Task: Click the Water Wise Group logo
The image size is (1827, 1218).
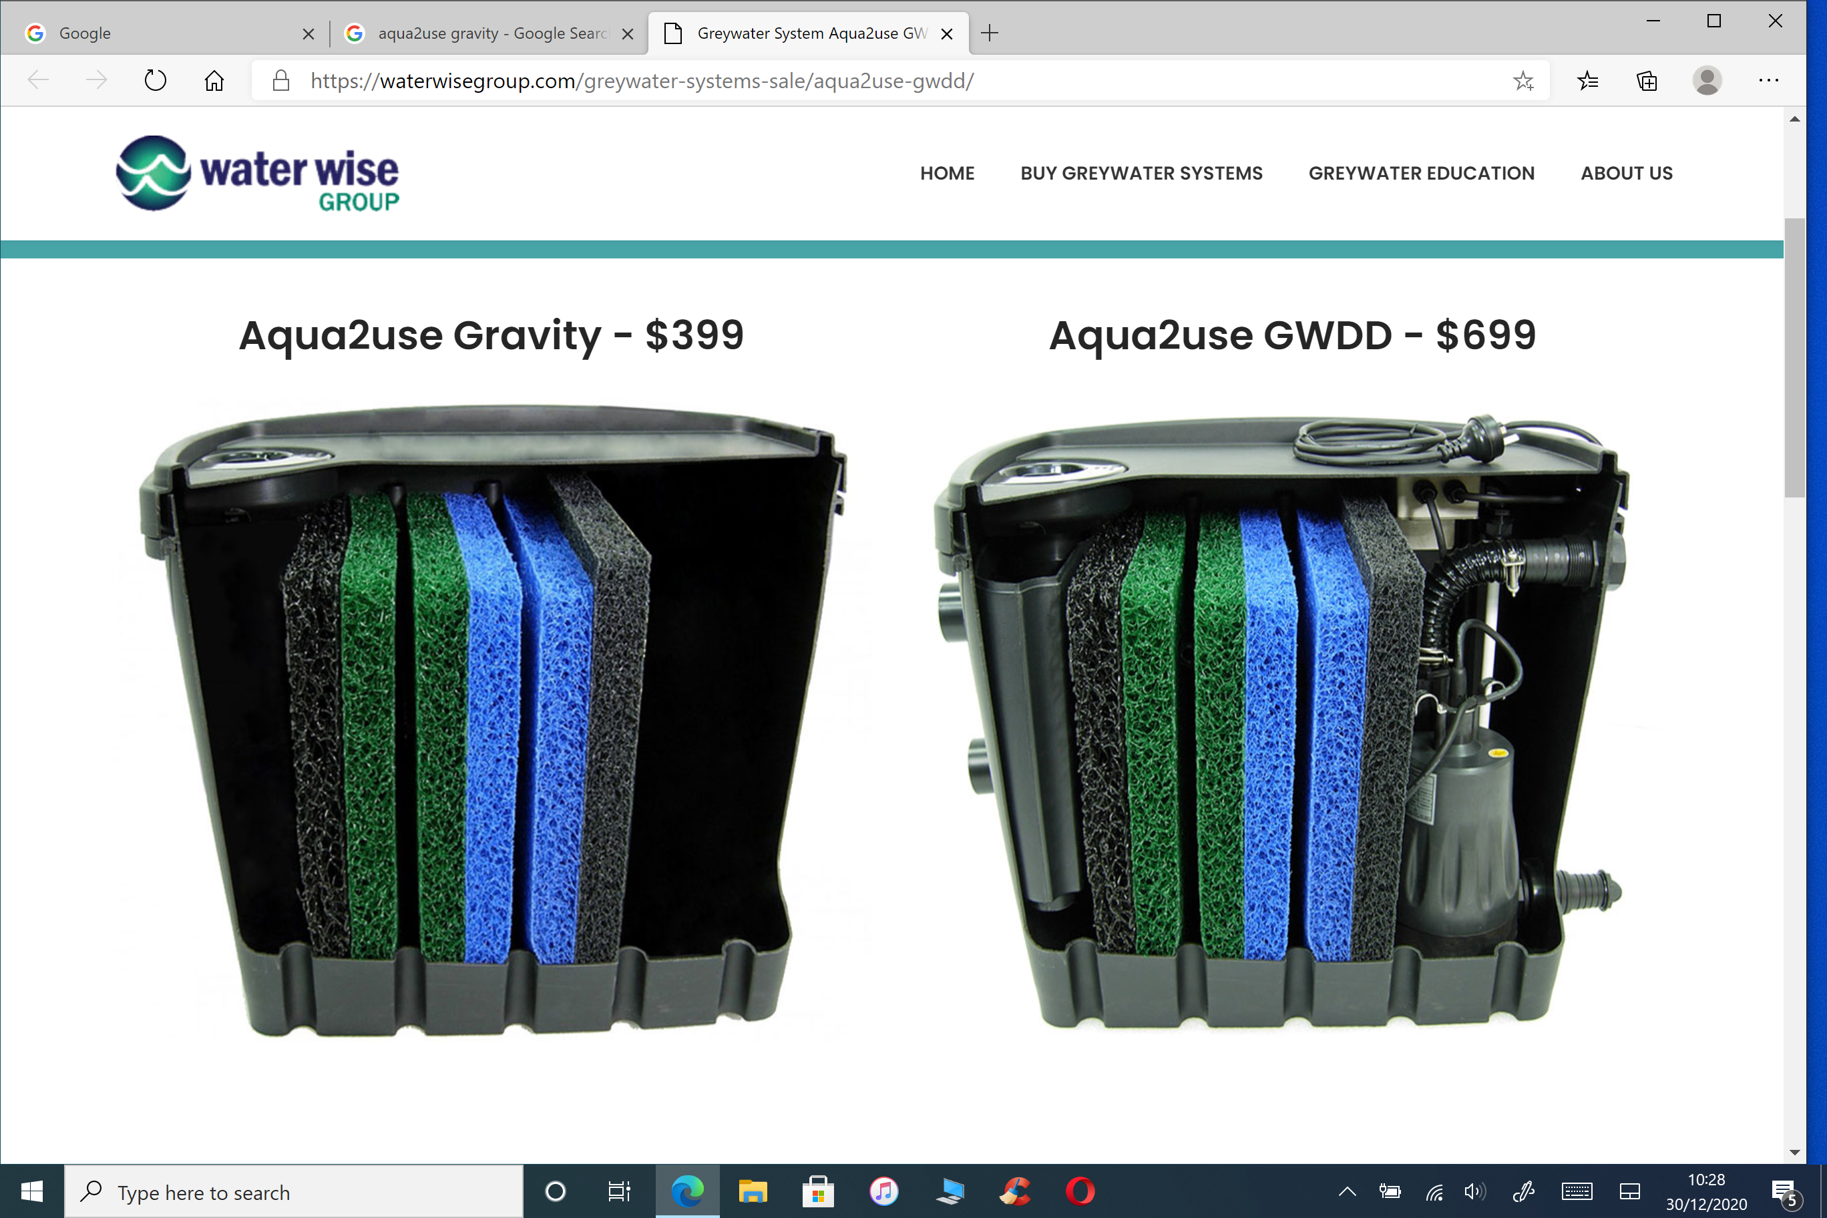Action: tap(257, 173)
